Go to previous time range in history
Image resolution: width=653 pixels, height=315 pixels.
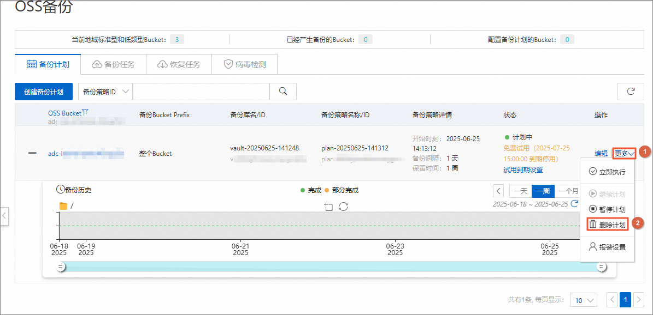498,191
